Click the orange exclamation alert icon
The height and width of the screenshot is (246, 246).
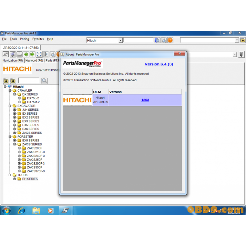pos(170,40)
